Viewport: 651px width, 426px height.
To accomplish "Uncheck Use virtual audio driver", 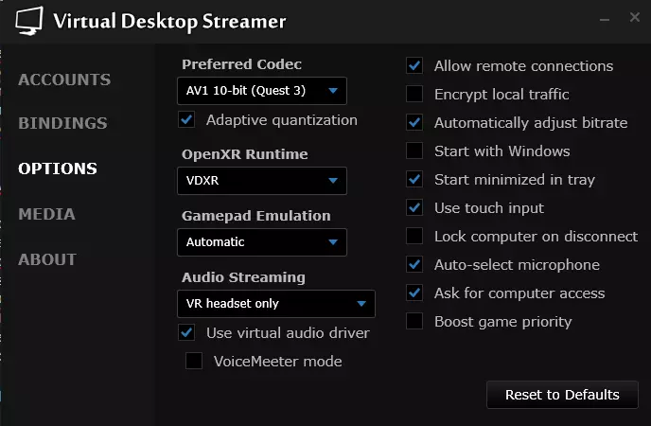I will click(186, 332).
